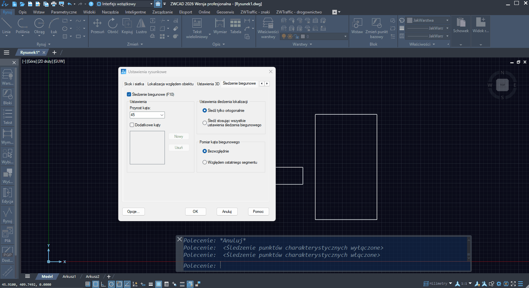Open JakWarstwa color dropdown
This screenshot has width=529, height=288.
click(x=428, y=20)
